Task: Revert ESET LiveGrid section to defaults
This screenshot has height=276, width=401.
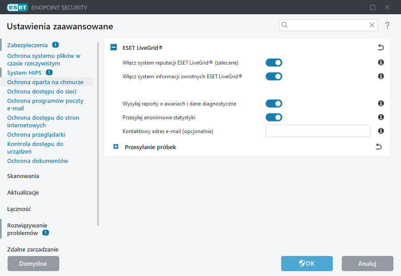Action: click(x=381, y=47)
